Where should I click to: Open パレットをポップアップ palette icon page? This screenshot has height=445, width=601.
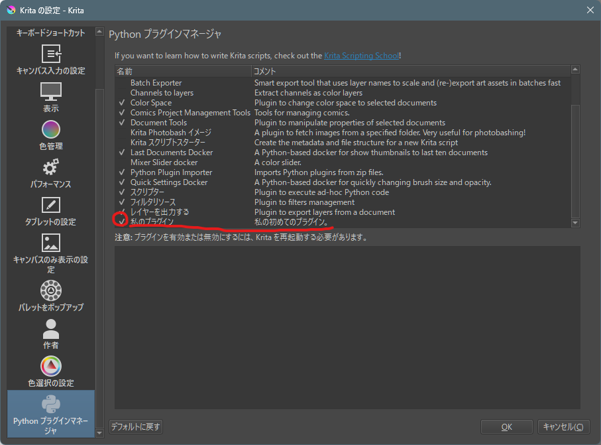tap(51, 290)
